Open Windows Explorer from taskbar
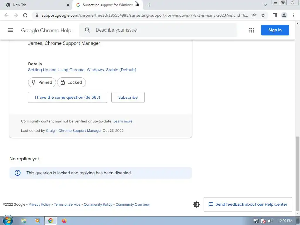This screenshot has height=225, width=300. [23, 221]
